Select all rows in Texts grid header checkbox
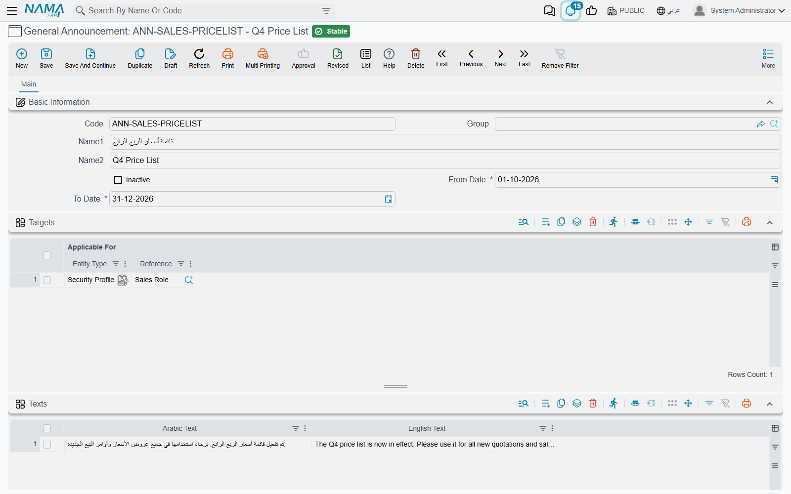Screen dimensions: 791x494 [47, 428]
